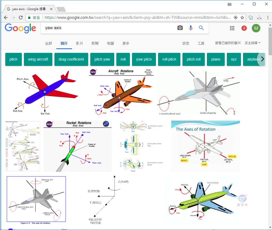Open 查看已儲存的圖片 saved images
The image size is (272, 230).
tap(228, 43)
